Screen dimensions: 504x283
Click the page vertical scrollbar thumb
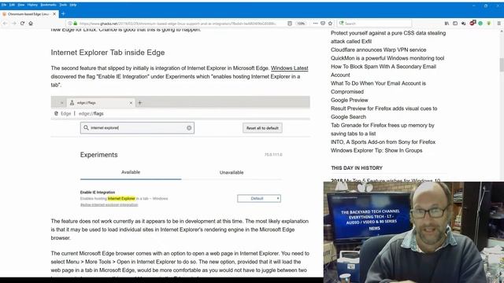click(502, 64)
